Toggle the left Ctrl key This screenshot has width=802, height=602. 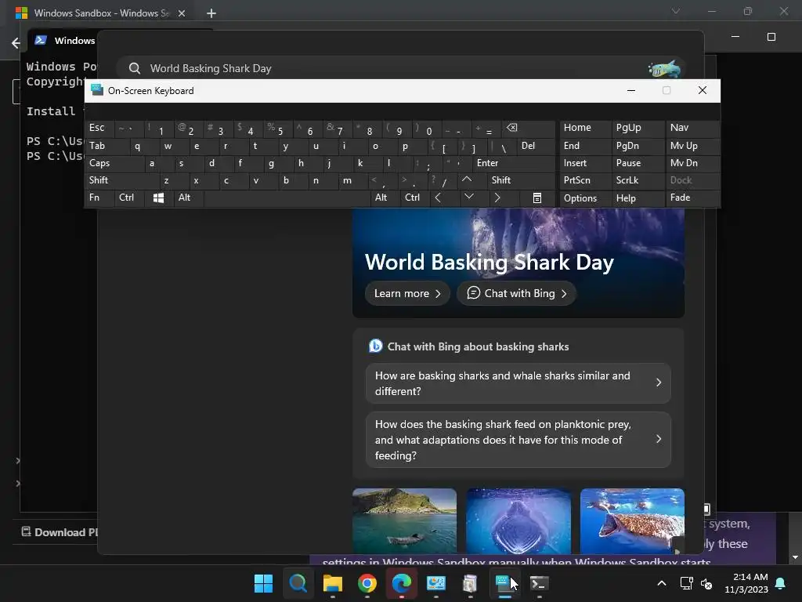coord(129,198)
